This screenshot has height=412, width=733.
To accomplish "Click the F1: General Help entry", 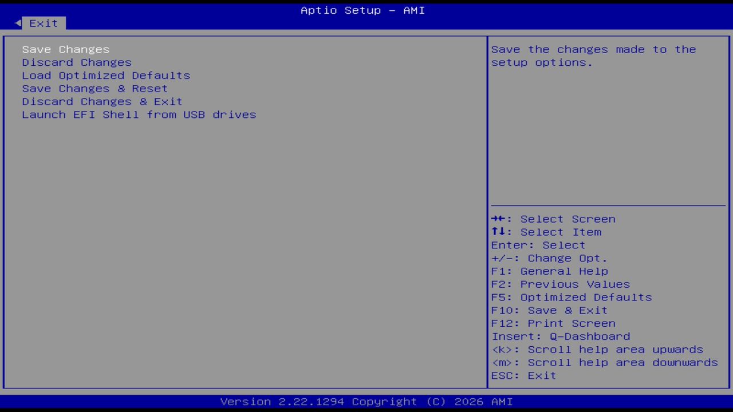I will (549, 271).
